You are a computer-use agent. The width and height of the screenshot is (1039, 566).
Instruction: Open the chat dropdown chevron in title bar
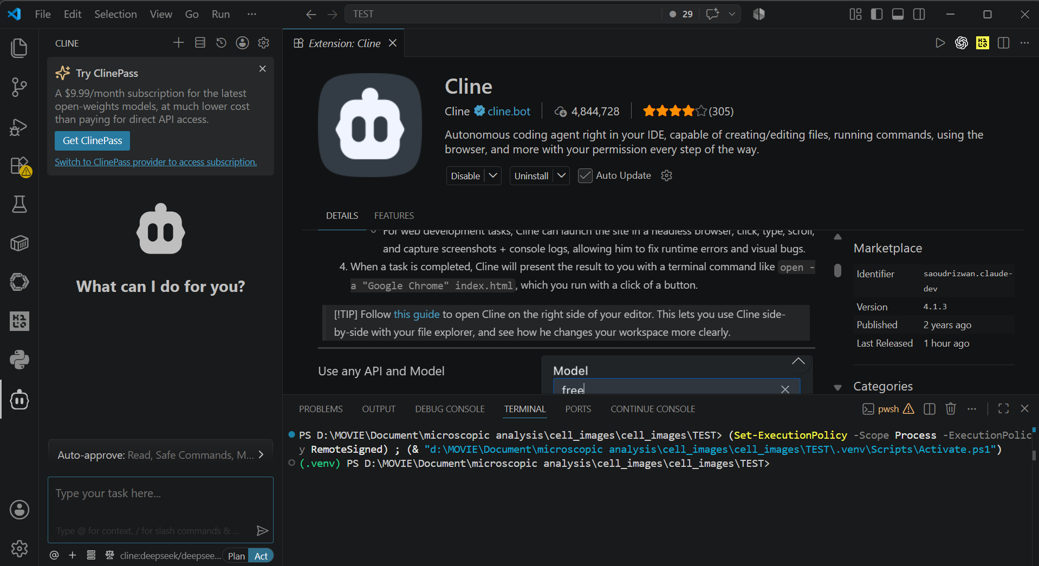[732, 14]
